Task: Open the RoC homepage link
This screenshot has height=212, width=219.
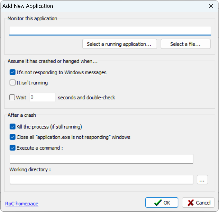Action: 22,204
